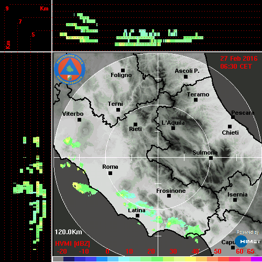Click the vertical Km label on the side-profile axis
The width and height of the screenshot is (262, 262).
tap(8, 45)
